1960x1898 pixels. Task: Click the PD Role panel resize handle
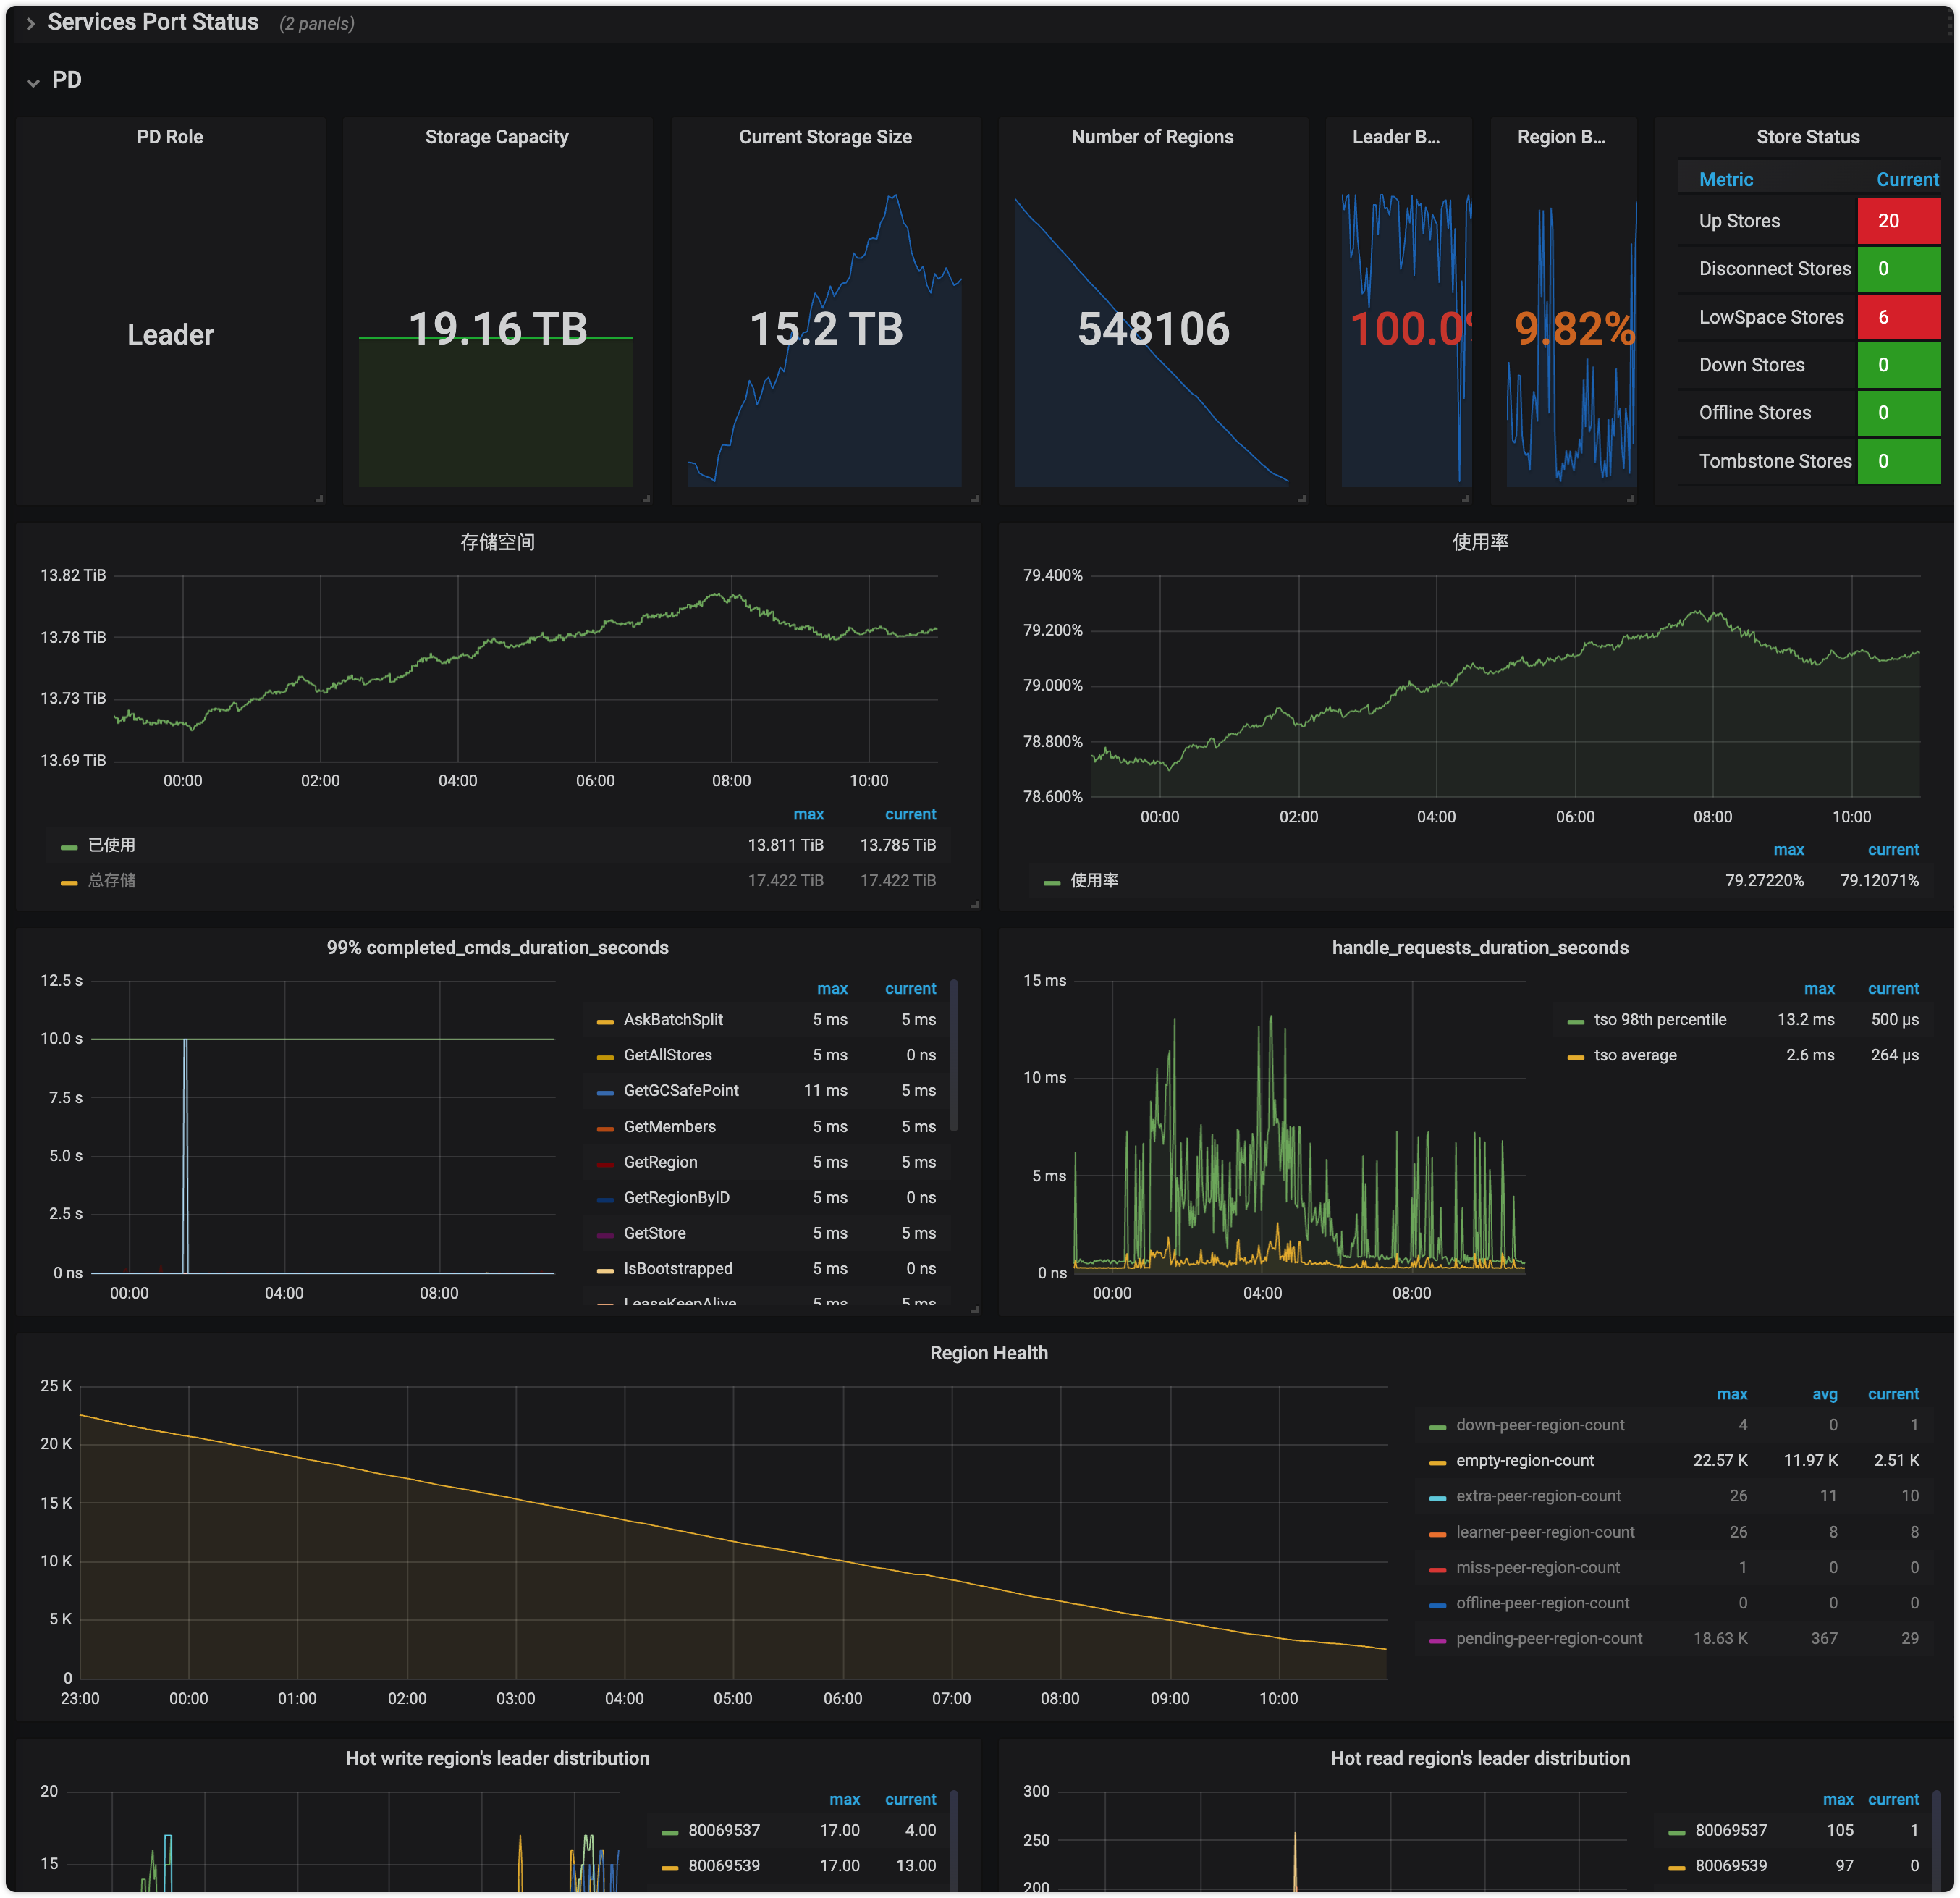[x=319, y=498]
